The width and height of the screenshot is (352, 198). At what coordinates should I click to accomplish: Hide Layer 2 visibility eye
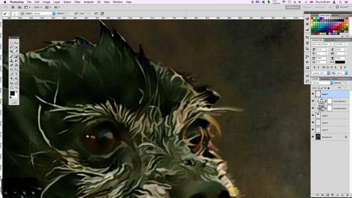coord(313,116)
